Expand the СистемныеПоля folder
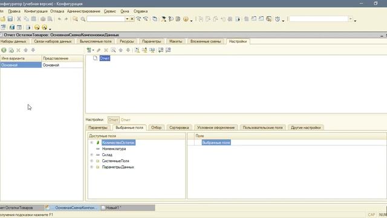This screenshot has height=218, width=387. (91, 161)
